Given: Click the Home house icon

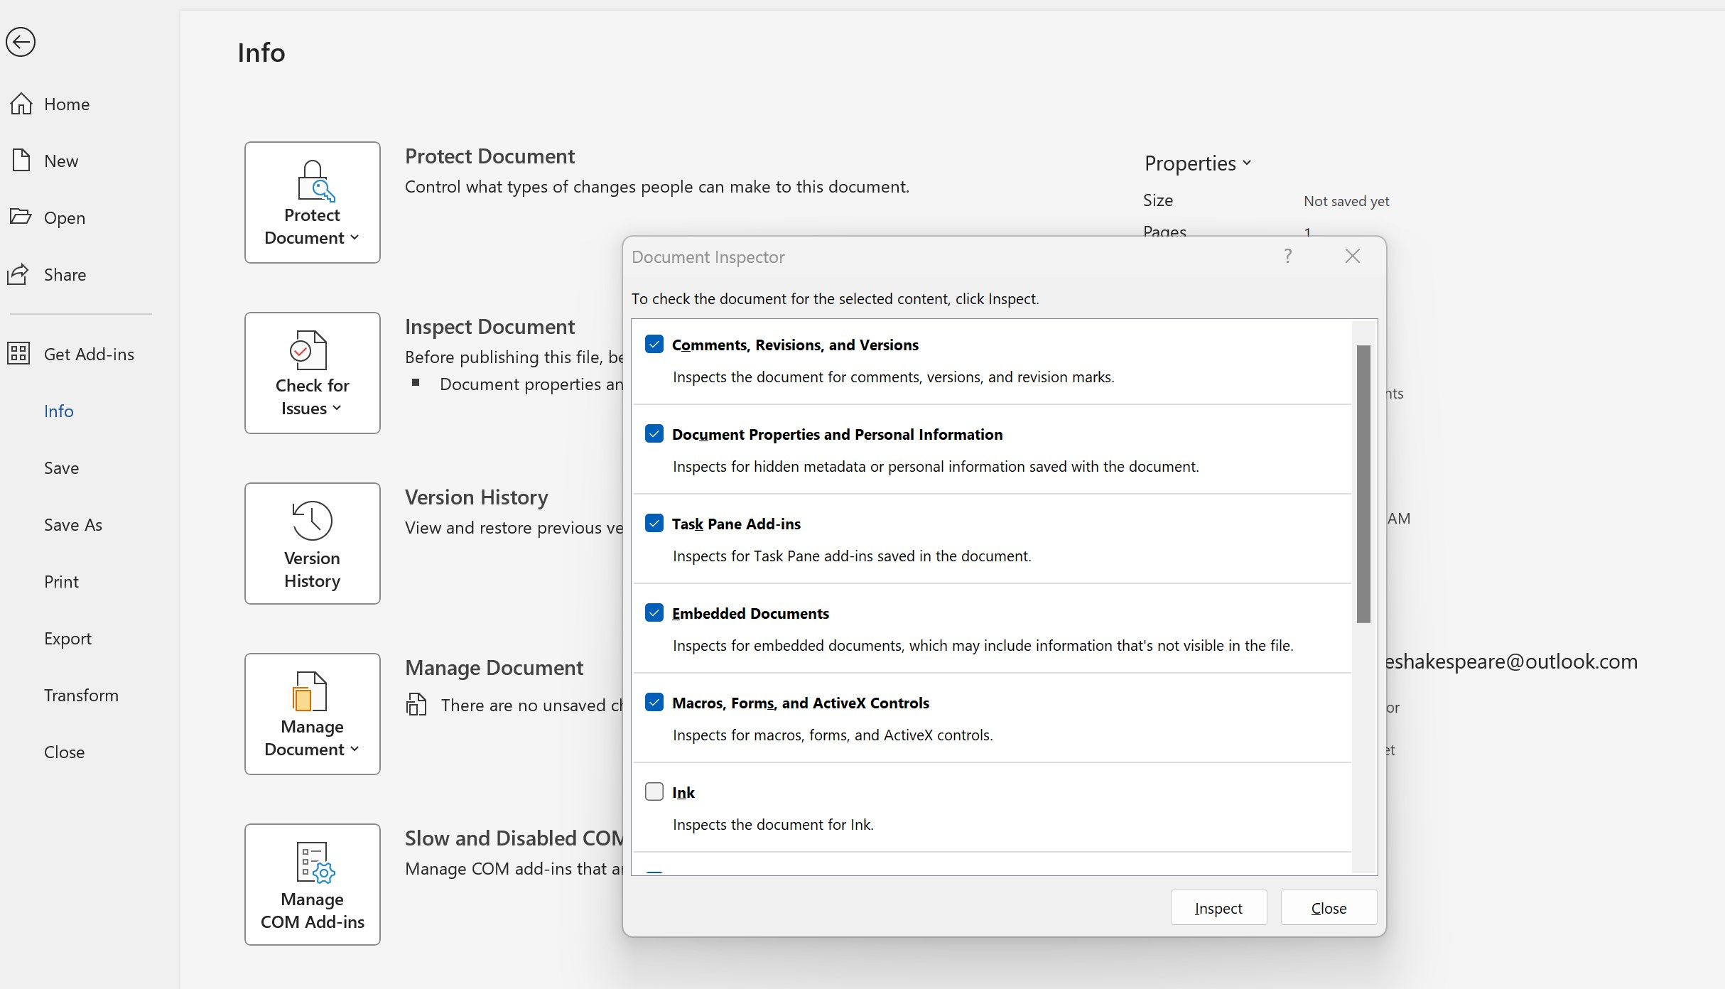Looking at the screenshot, I should (x=21, y=104).
